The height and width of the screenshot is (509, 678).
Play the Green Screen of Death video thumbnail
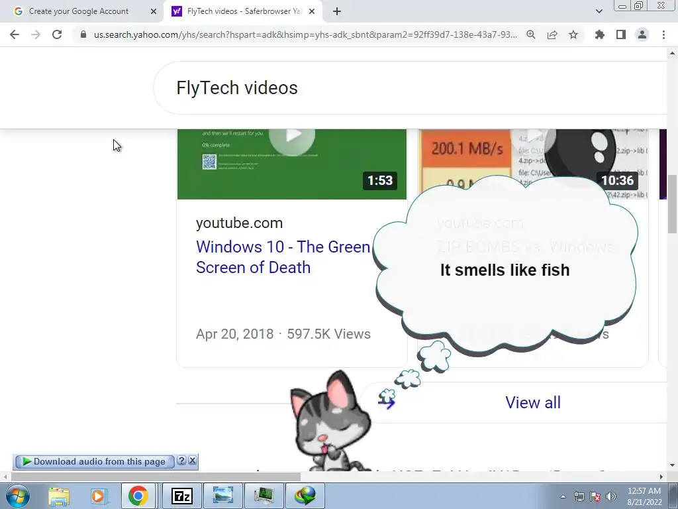pos(292,164)
